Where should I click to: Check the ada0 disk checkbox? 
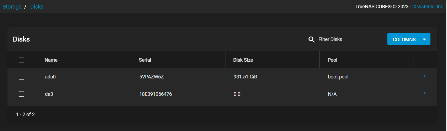[x=22, y=77]
